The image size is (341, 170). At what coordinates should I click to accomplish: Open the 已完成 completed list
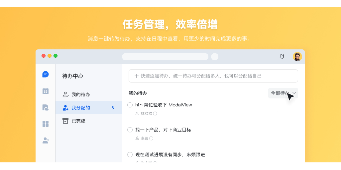pos(78,121)
